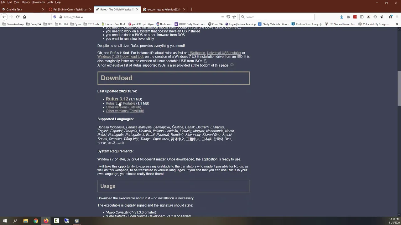The image size is (401, 225).
Task: Open taskbar search magnifier
Action: point(15,221)
